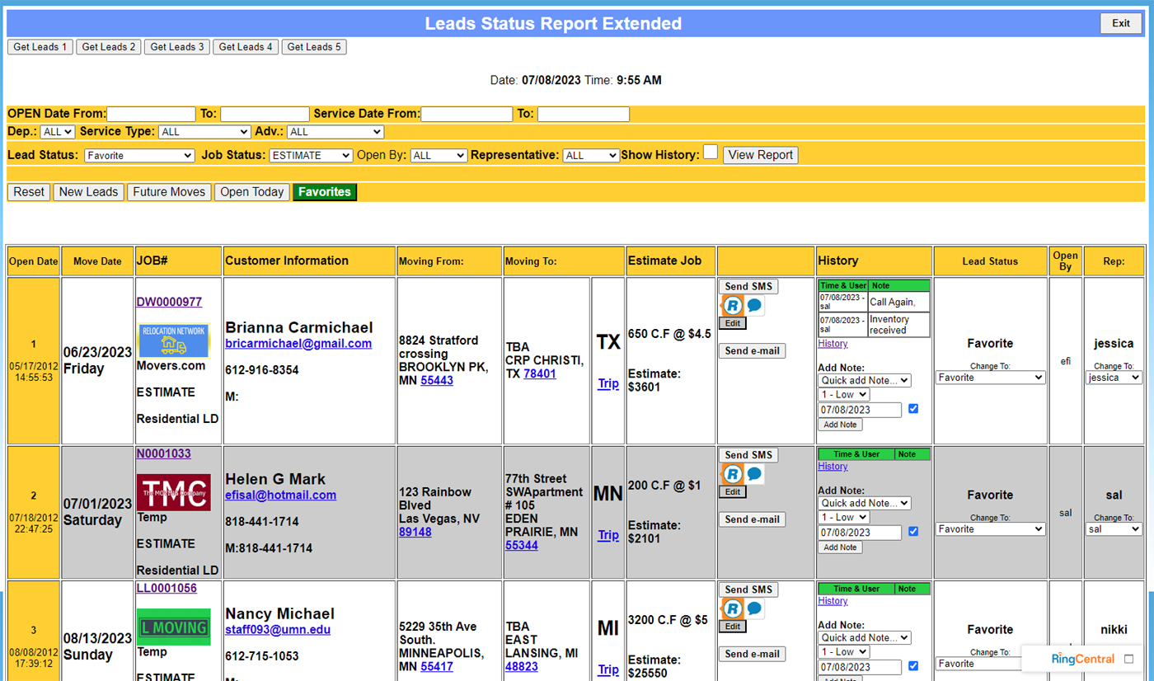Click Relocation Network company logo
Image resolution: width=1154 pixels, height=681 pixels.
coord(173,340)
